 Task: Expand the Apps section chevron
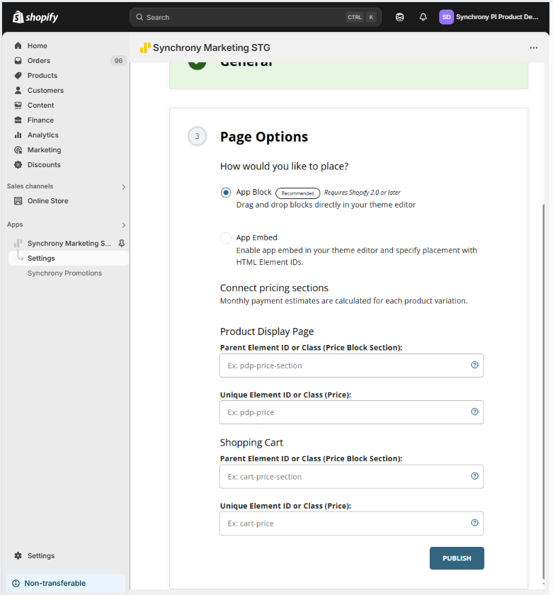point(124,225)
